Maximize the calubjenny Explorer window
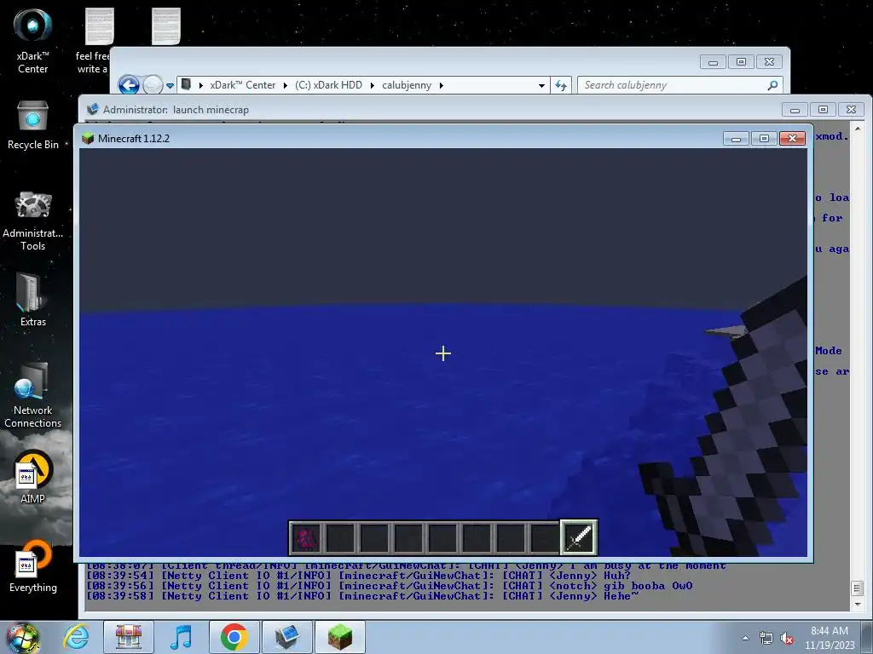The width and height of the screenshot is (873, 654). (x=741, y=61)
